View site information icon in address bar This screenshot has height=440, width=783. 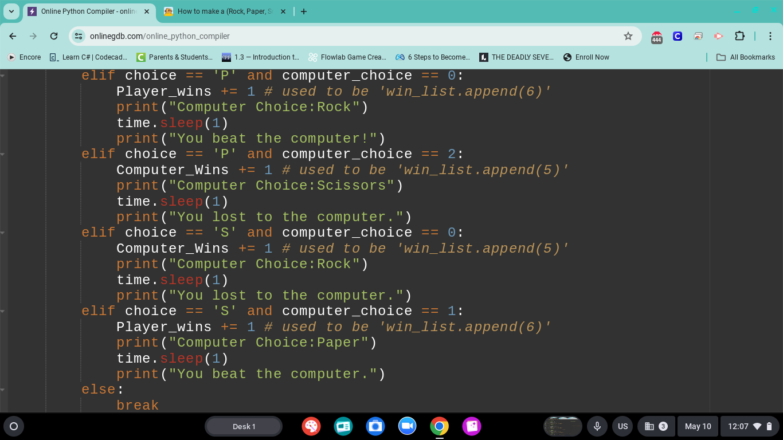coord(79,36)
